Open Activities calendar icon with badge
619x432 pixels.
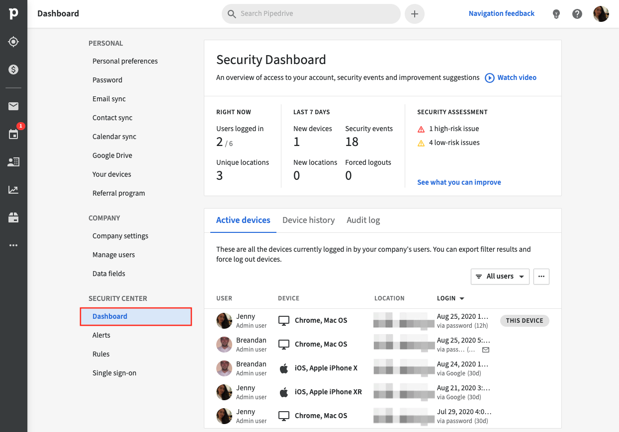click(x=13, y=134)
